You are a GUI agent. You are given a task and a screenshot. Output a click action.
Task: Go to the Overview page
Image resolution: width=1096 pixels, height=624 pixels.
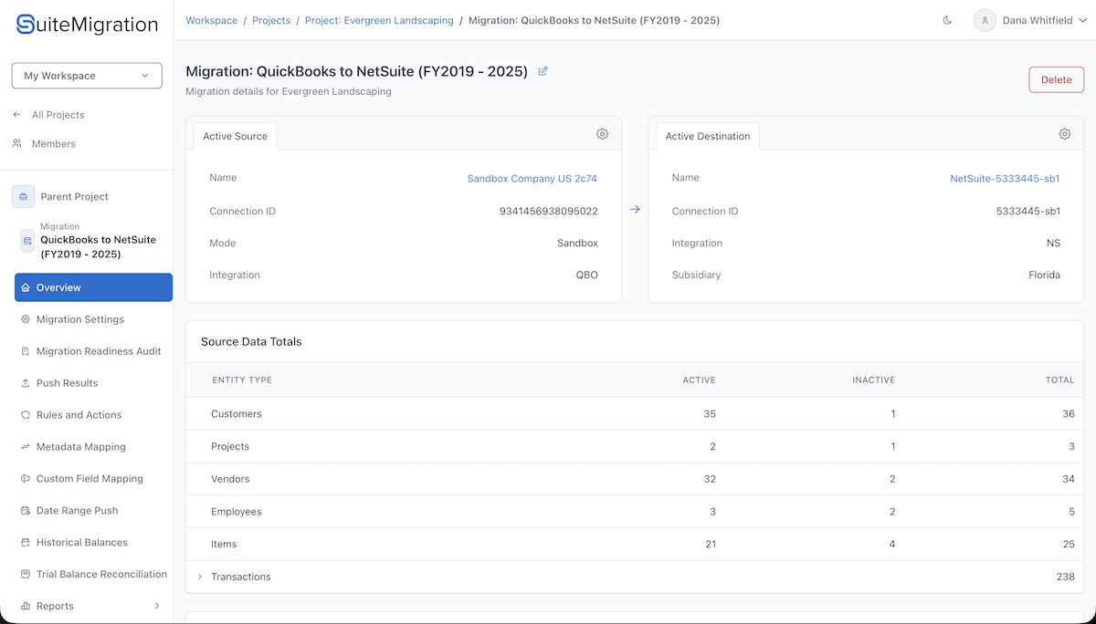pos(93,287)
